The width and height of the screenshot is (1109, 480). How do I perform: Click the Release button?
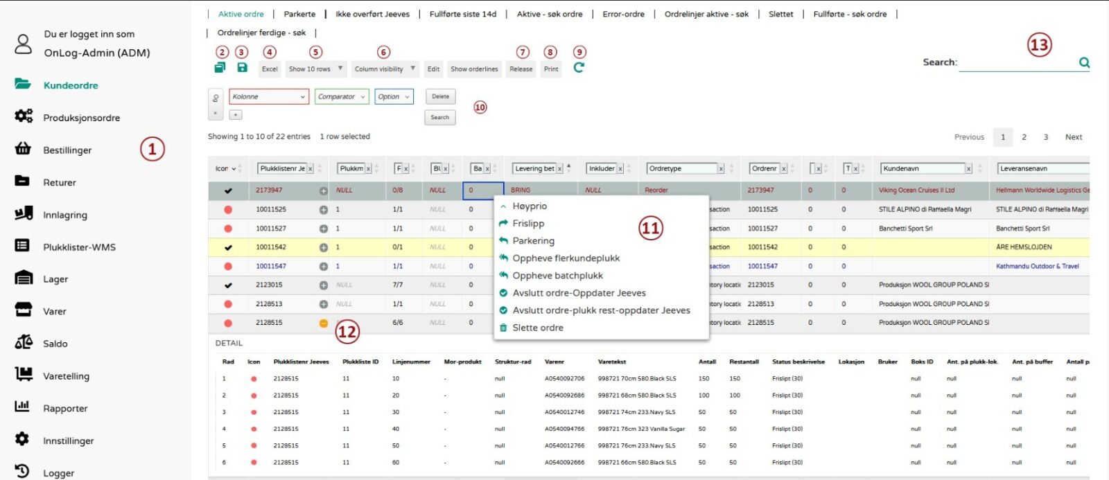tap(521, 69)
